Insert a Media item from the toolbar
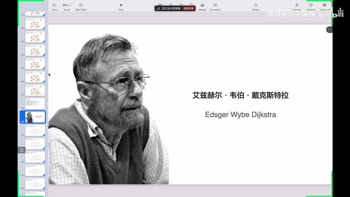Viewport: 350px width, 197px height. point(202,7)
